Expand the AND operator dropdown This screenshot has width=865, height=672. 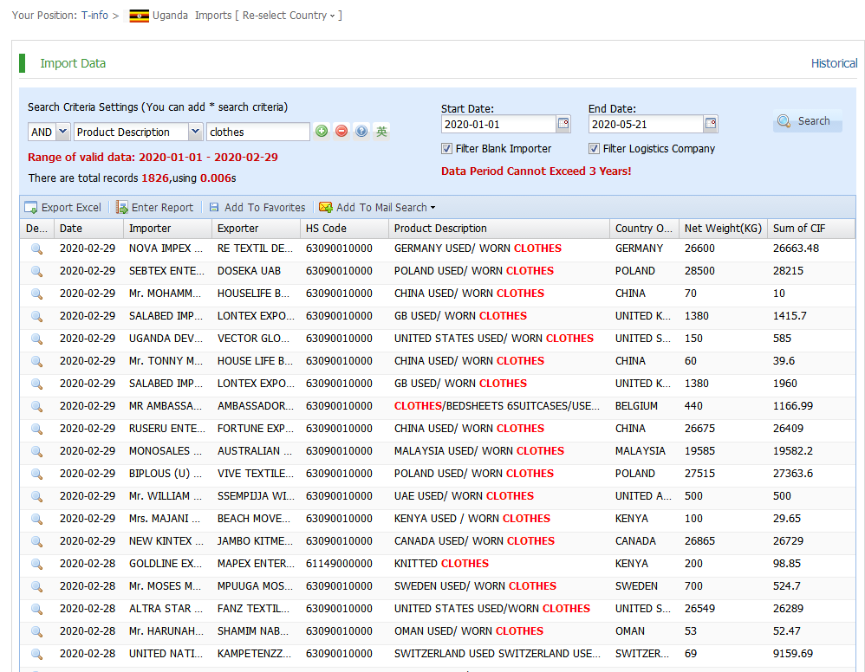point(62,132)
